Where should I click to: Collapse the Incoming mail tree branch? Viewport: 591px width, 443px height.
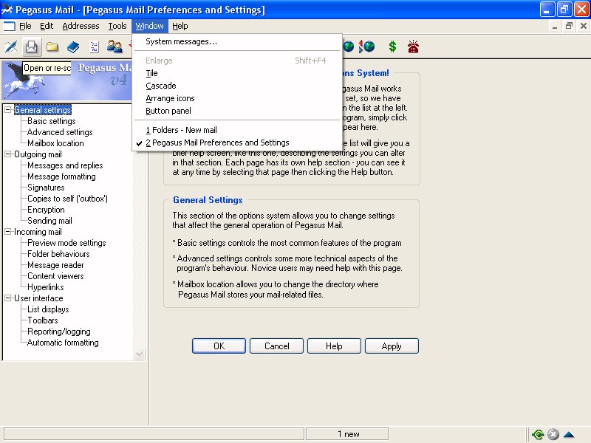tap(8, 232)
